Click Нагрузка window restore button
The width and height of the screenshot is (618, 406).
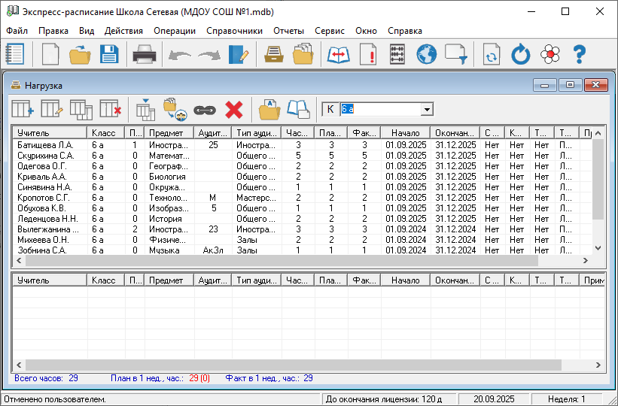tap(570, 85)
